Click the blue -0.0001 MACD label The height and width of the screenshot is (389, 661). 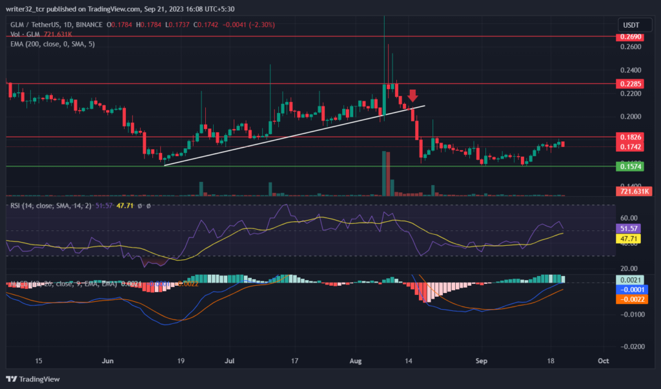(x=632, y=290)
